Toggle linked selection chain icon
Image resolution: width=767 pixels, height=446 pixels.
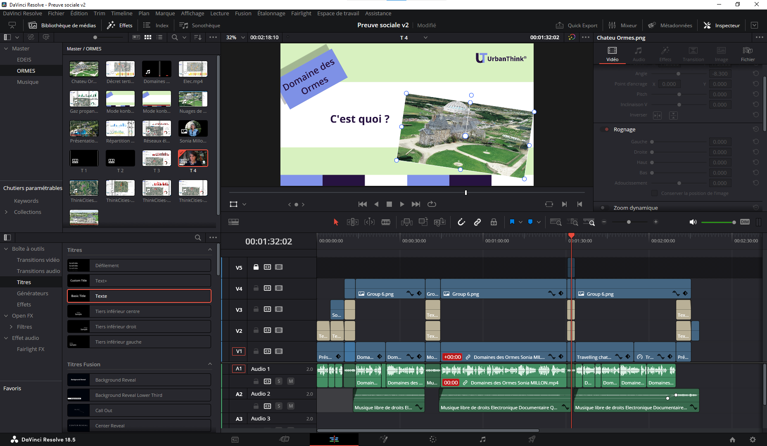pos(477,222)
